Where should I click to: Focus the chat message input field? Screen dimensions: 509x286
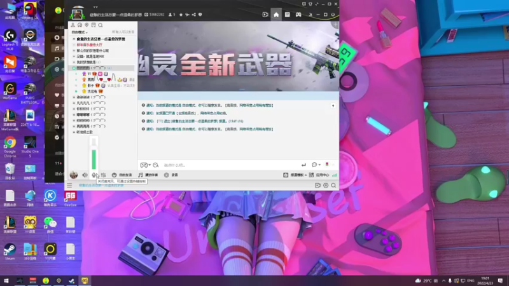(x=230, y=165)
